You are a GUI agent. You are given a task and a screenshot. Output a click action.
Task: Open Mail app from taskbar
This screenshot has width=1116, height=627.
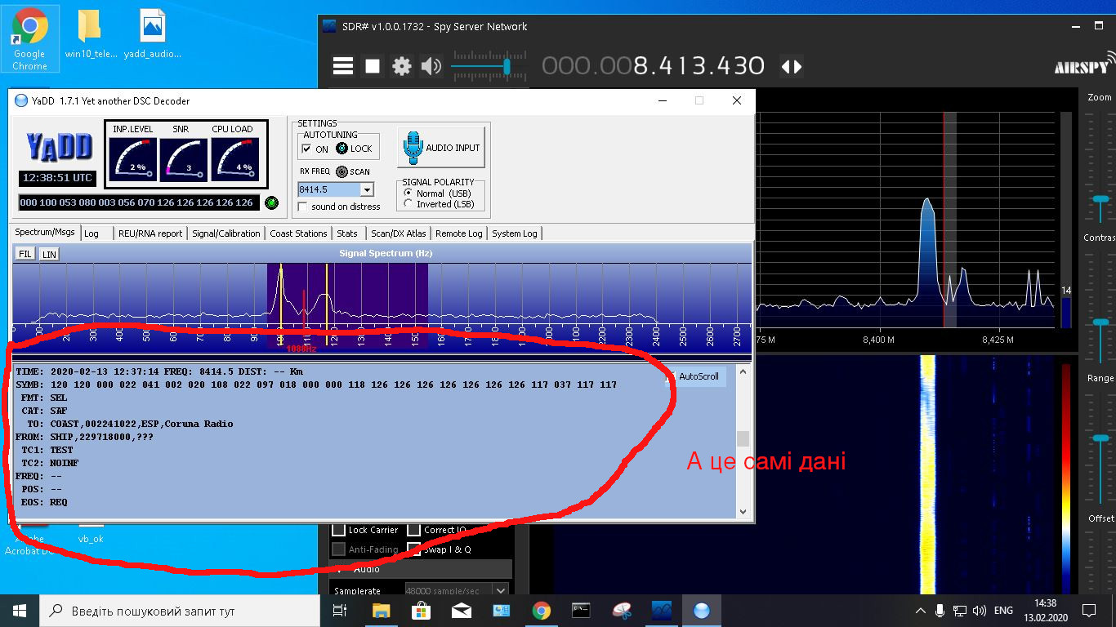pyautogui.click(x=461, y=611)
